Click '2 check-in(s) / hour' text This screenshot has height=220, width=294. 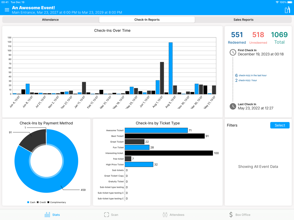click(x=246, y=80)
